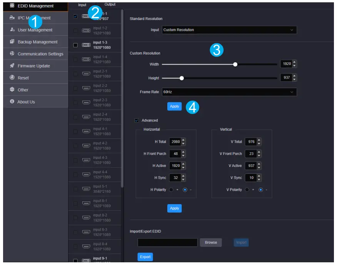
Task: Click the input 5-1 HDMI port icon
Action: (x=86, y=189)
